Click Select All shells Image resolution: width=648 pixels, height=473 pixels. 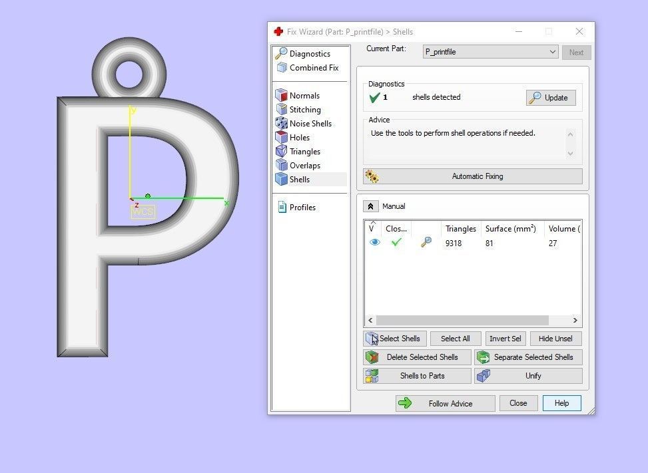(456, 339)
